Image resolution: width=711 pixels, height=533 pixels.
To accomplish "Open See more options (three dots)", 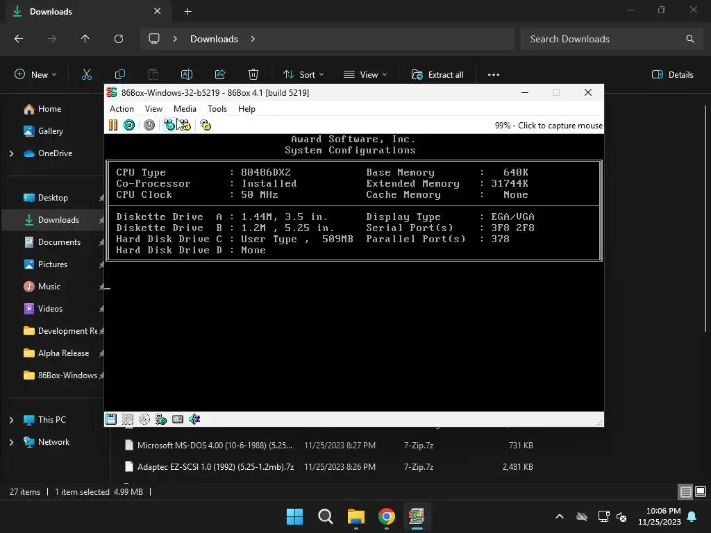I will click(x=494, y=75).
